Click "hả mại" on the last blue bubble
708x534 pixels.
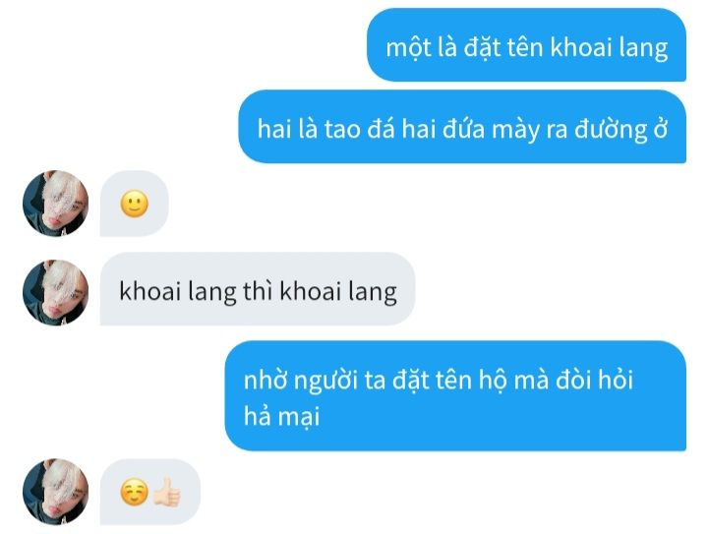(282, 416)
